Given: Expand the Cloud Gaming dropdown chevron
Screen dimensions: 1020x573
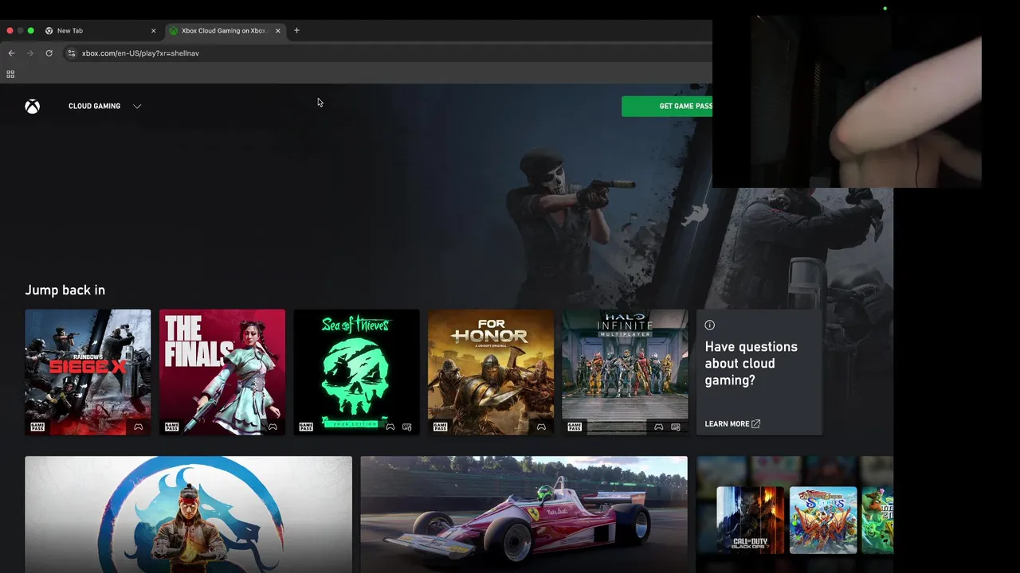Looking at the screenshot, I should click(x=137, y=106).
